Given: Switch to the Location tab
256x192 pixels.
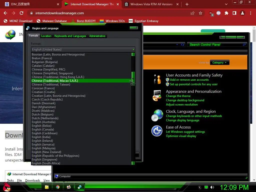Looking at the screenshot, I should [46, 36].
